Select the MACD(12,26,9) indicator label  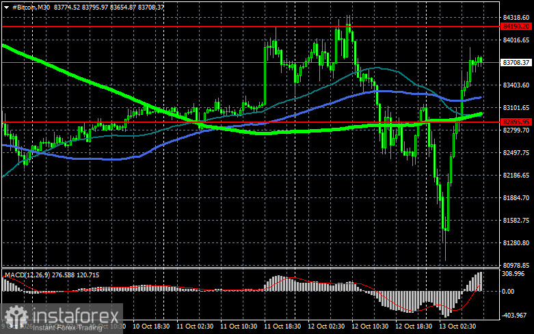click(x=29, y=275)
